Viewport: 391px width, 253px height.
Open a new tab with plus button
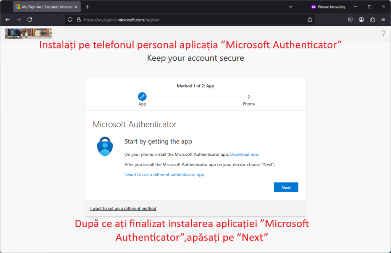coord(87,7)
